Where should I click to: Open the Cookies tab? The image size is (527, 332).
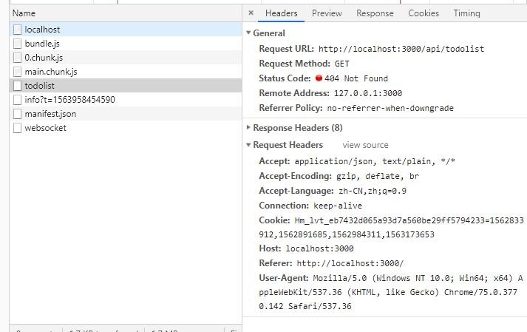(424, 13)
